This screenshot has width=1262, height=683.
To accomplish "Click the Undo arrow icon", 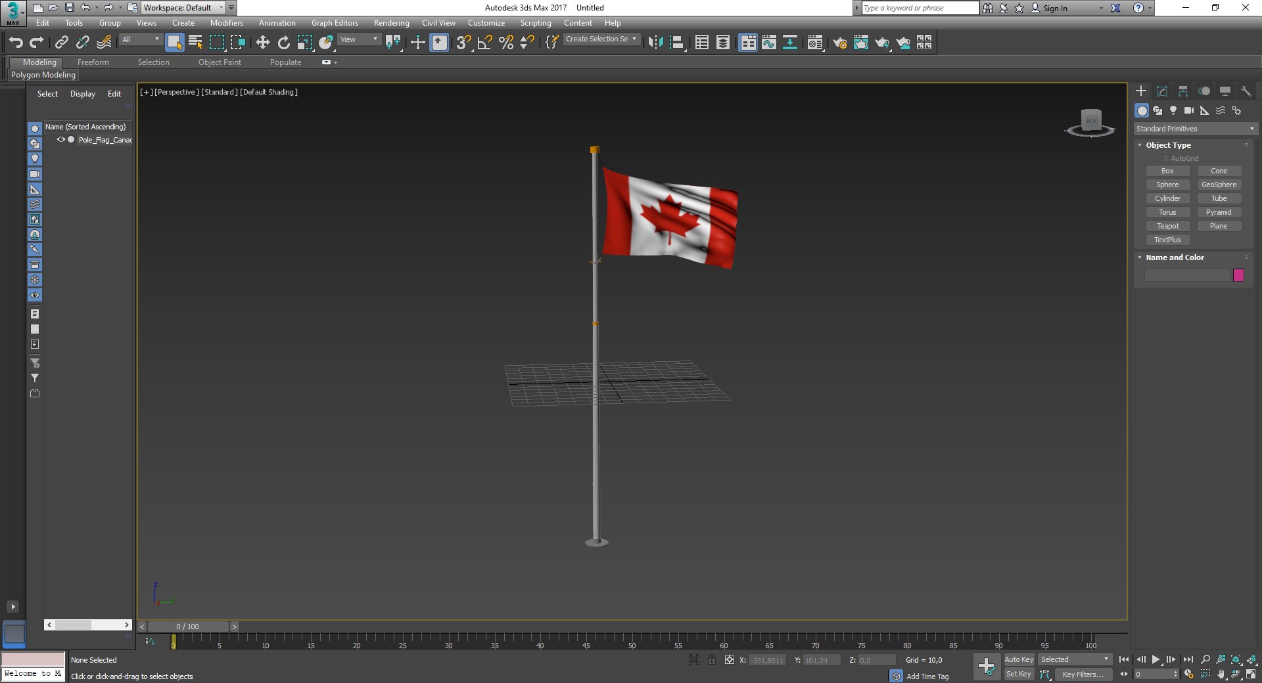I will [16, 43].
